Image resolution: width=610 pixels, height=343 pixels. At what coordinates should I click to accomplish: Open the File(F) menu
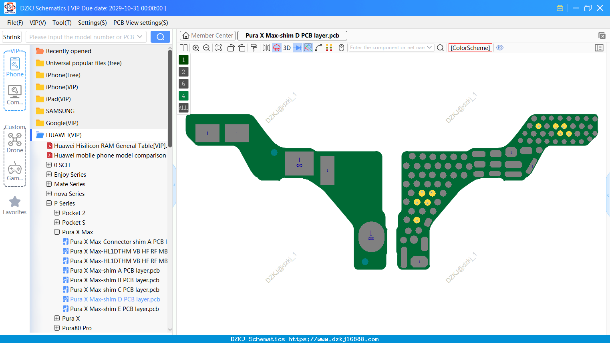click(x=15, y=23)
